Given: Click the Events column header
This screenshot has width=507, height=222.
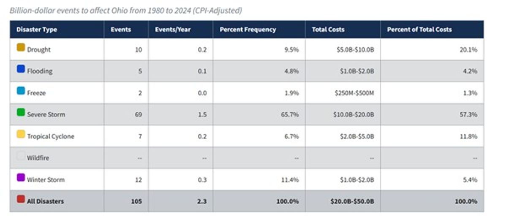Looking at the screenshot, I should pos(121,30).
